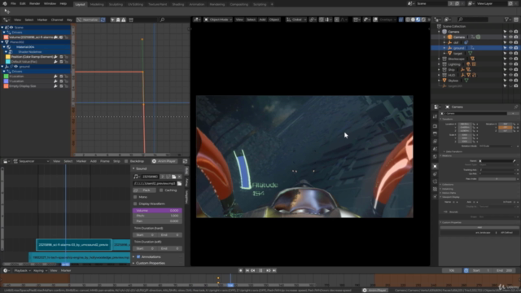Toggle visibility eye for Ship collection
521x293 pixels.
(510, 70)
